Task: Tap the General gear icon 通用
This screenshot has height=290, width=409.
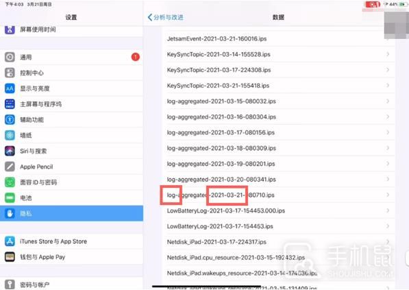Action: click(x=10, y=57)
